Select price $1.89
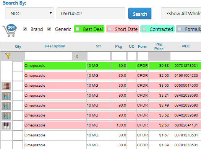 [164, 145]
